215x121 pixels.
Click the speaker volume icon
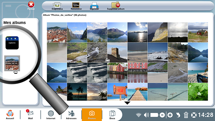(x=147, y=115)
